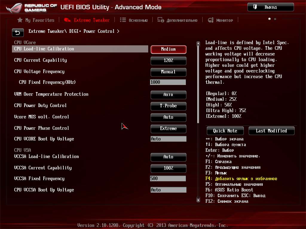
Task: Click the settings list scrollbar thumb
Action: [198, 84]
